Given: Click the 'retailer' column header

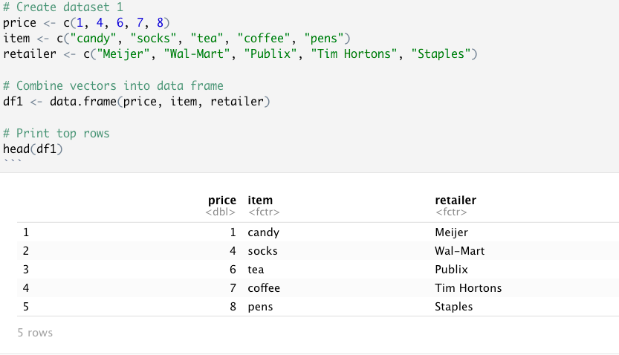Looking at the screenshot, I should point(455,201).
